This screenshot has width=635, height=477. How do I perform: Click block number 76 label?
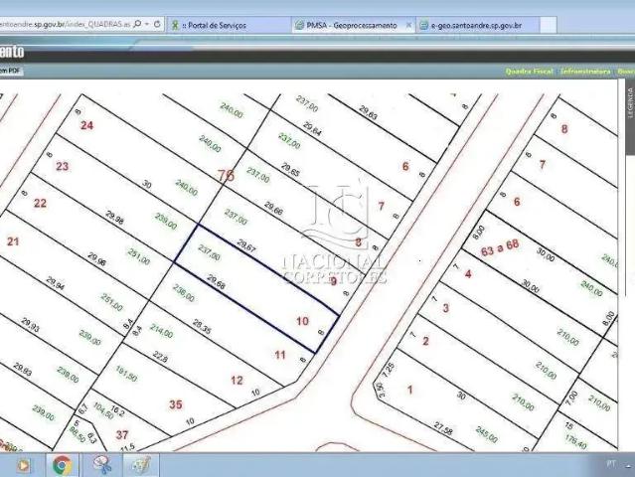226,175
